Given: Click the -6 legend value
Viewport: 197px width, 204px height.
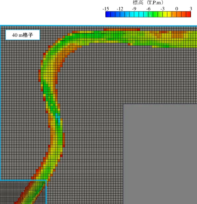Looking at the screenshot, I should point(148,9).
